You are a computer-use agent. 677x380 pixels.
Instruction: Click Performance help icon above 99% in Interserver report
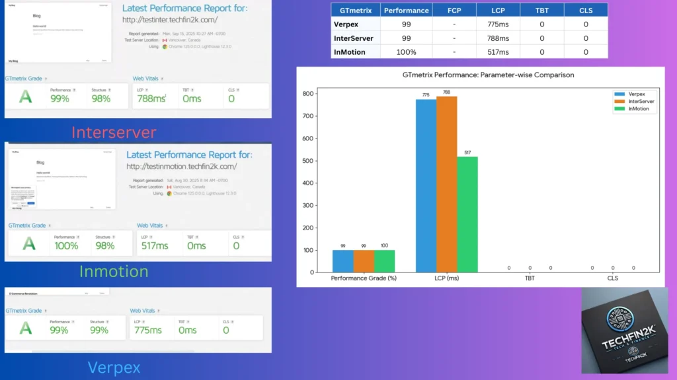pos(74,90)
